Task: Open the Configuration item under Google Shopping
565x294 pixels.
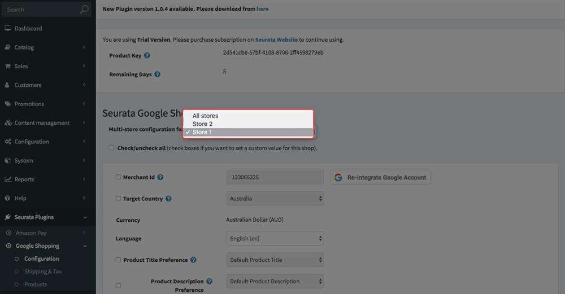Action: click(41, 259)
